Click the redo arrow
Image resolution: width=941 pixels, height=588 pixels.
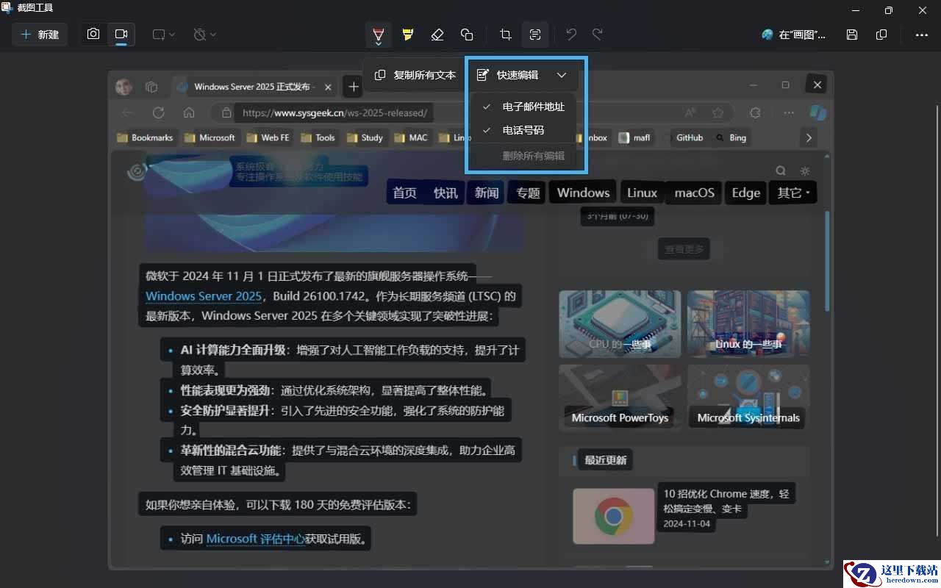coord(598,35)
